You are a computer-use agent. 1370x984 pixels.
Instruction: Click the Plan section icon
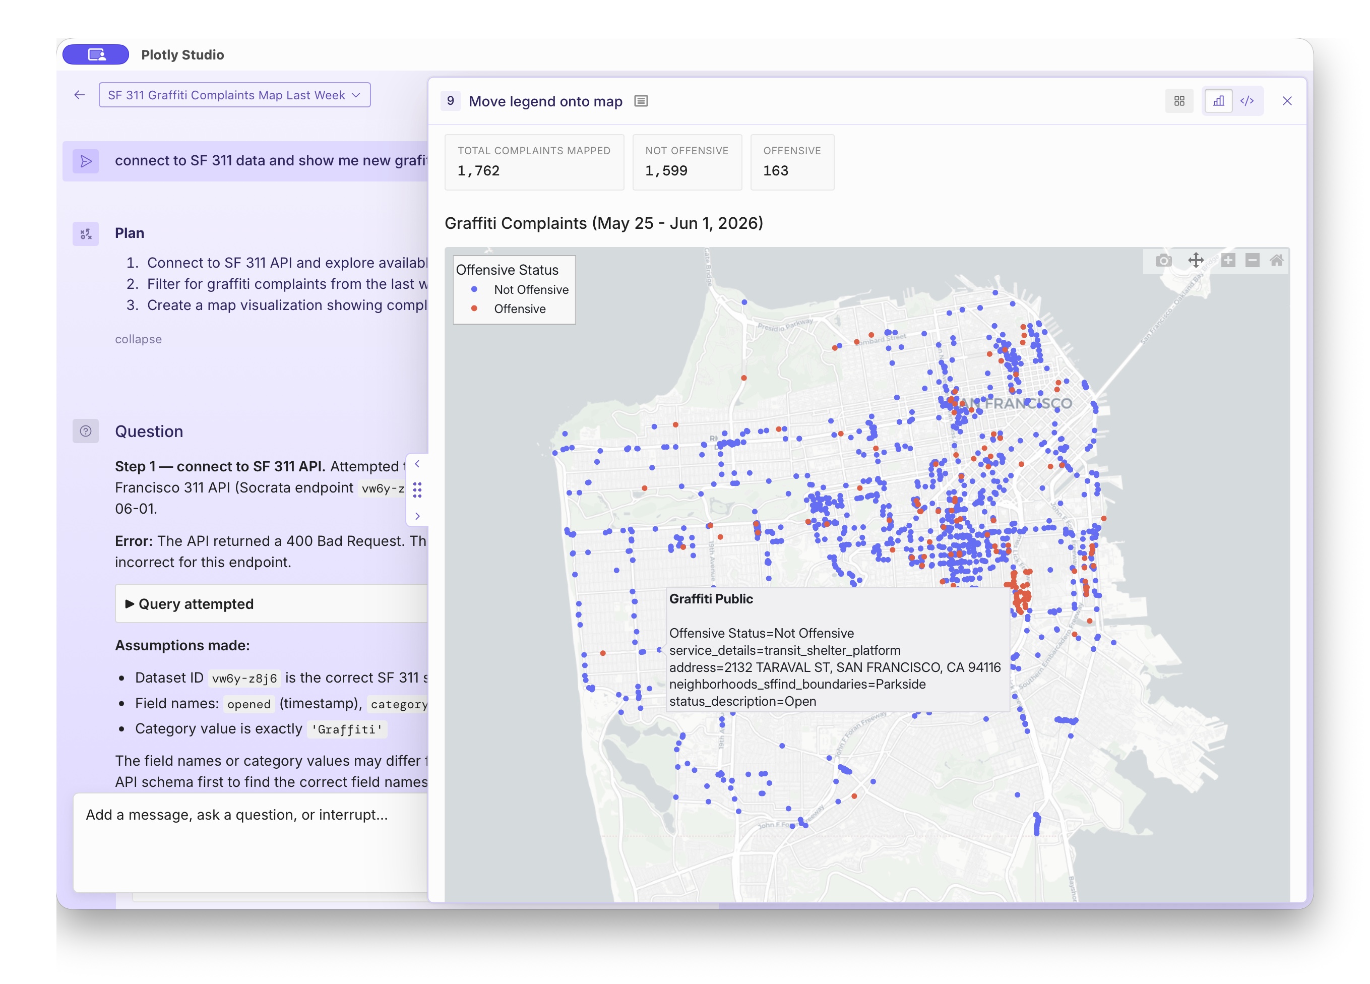click(86, 233)
